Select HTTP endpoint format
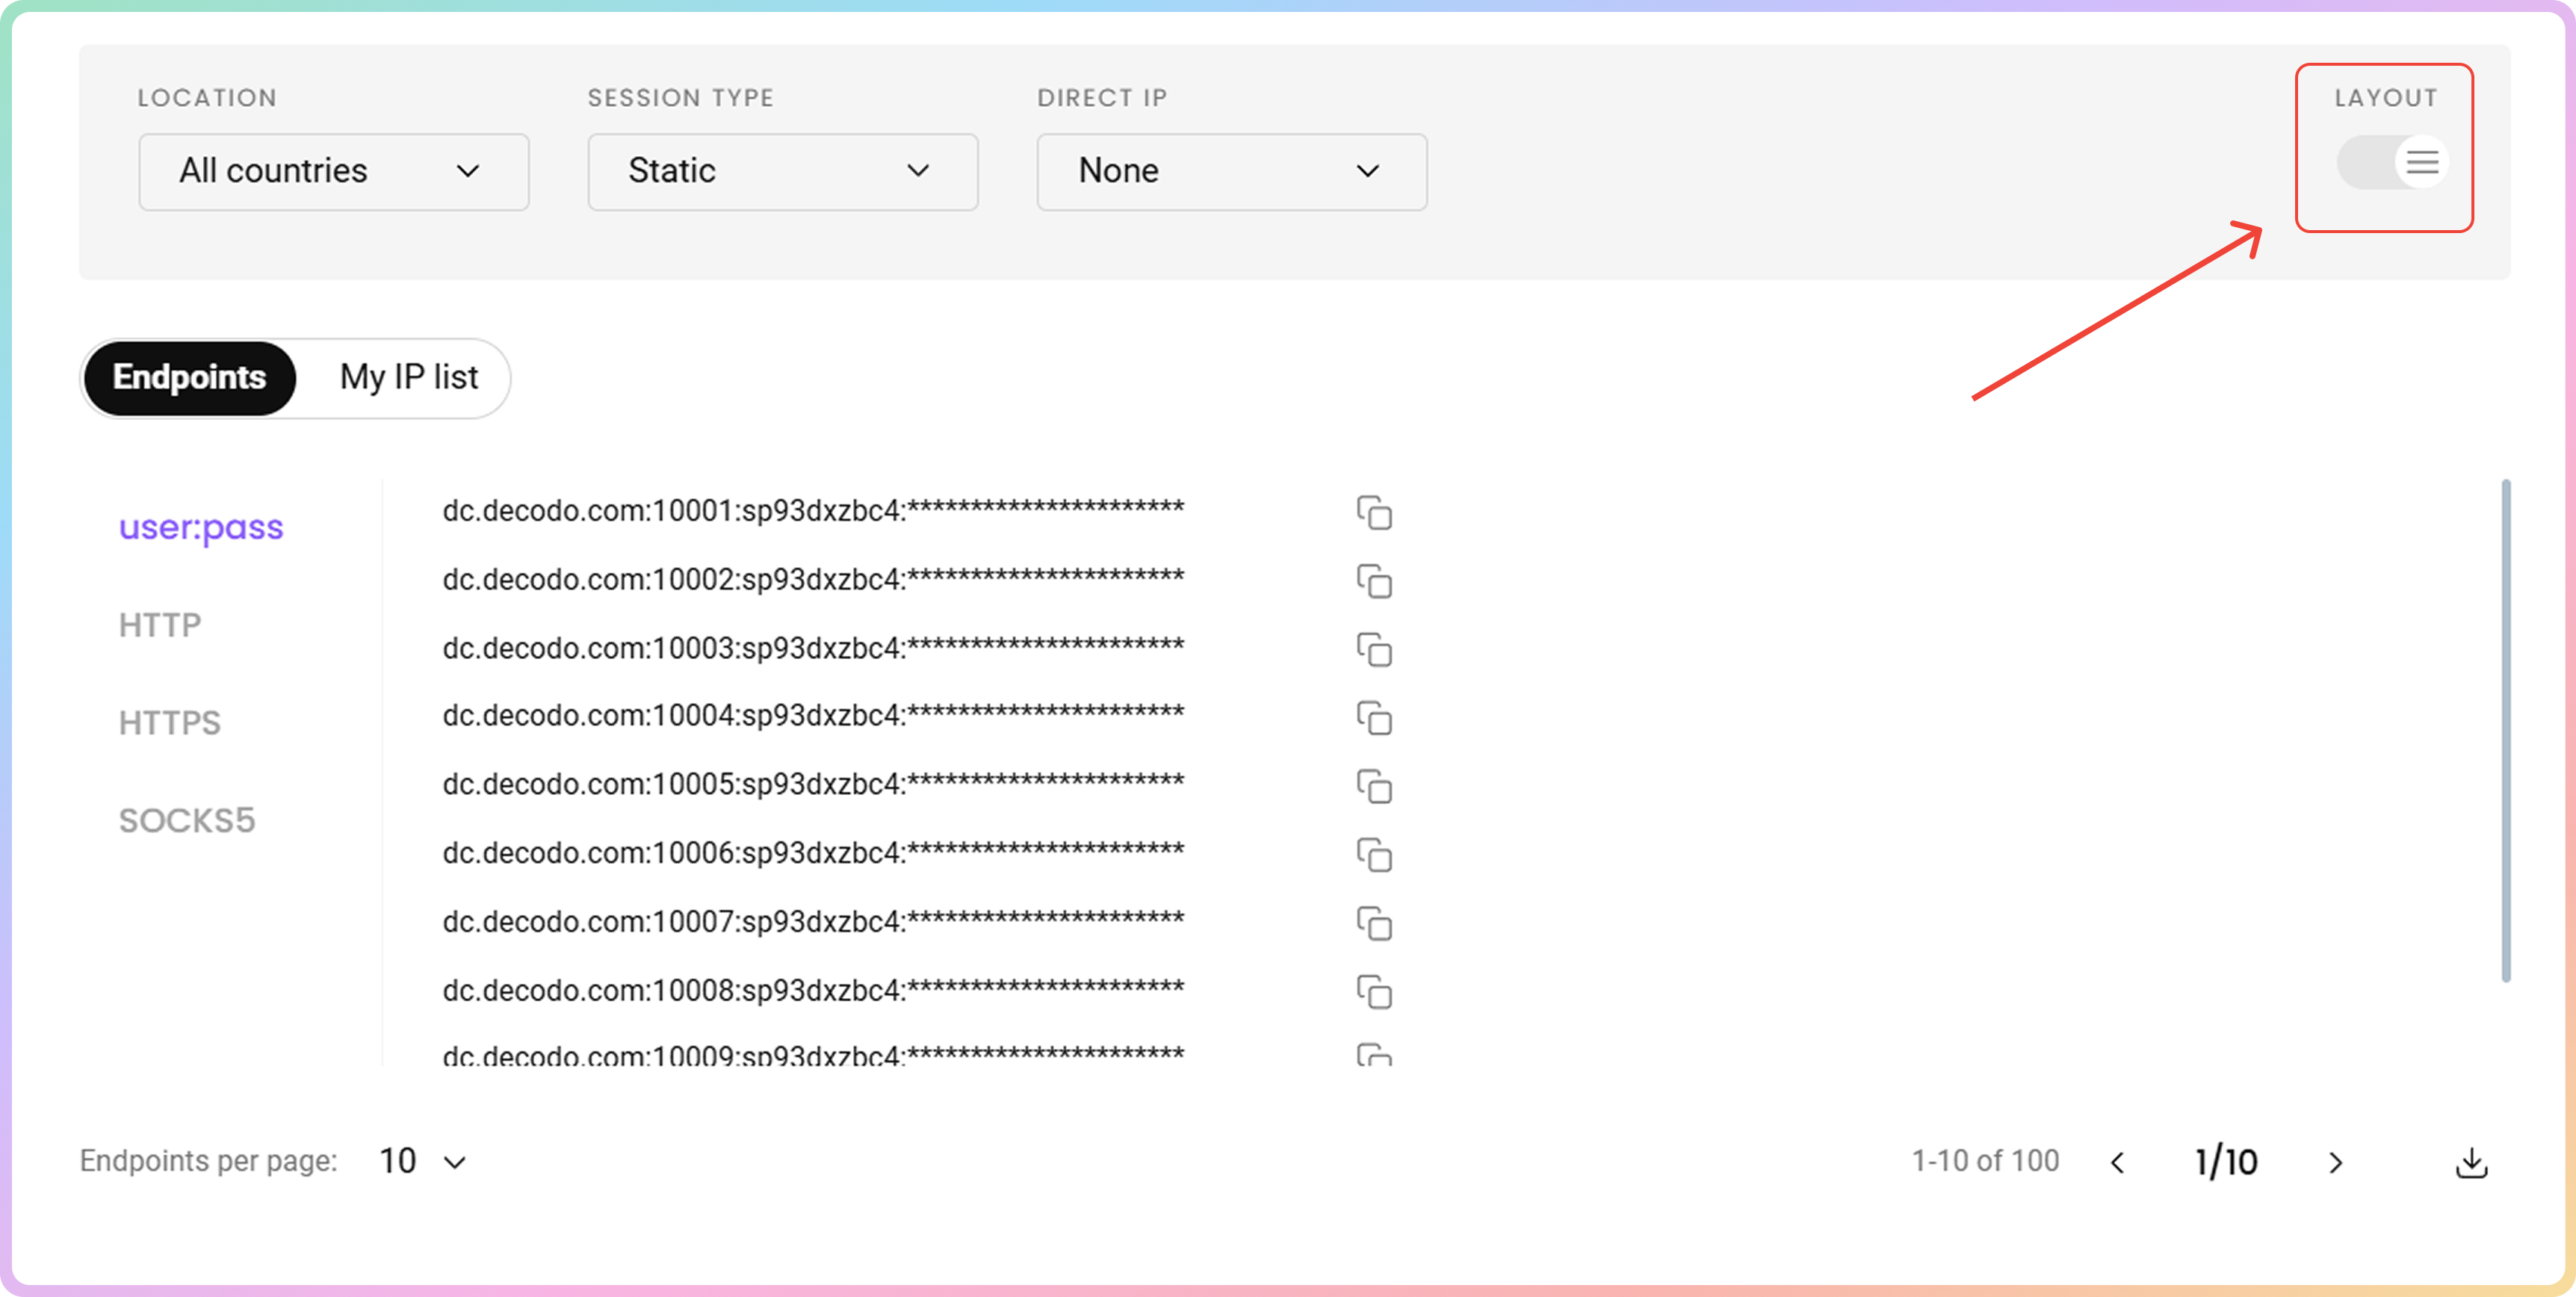This screenshot has width=2576, height=1297. click(x=160, y=625)
